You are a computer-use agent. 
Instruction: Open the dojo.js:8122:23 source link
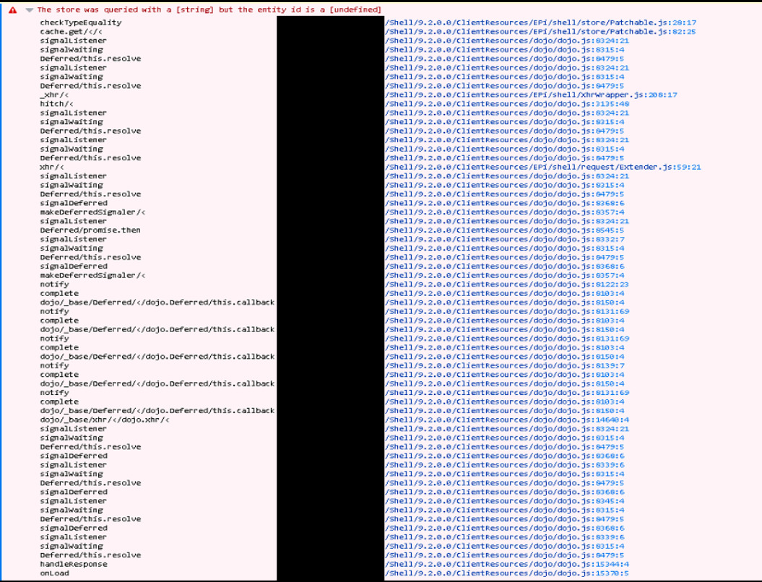[508, 285]
